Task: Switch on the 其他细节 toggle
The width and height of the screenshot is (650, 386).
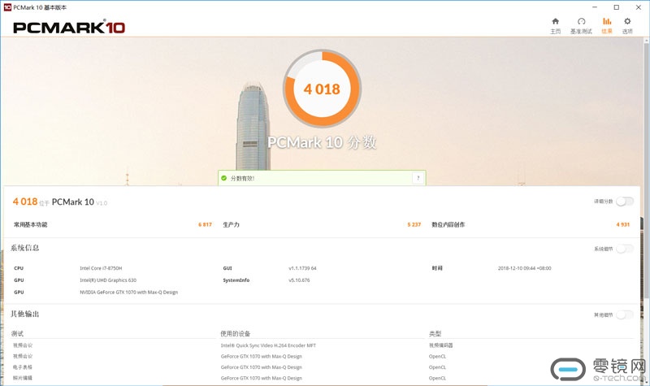Action: [624, 314]
